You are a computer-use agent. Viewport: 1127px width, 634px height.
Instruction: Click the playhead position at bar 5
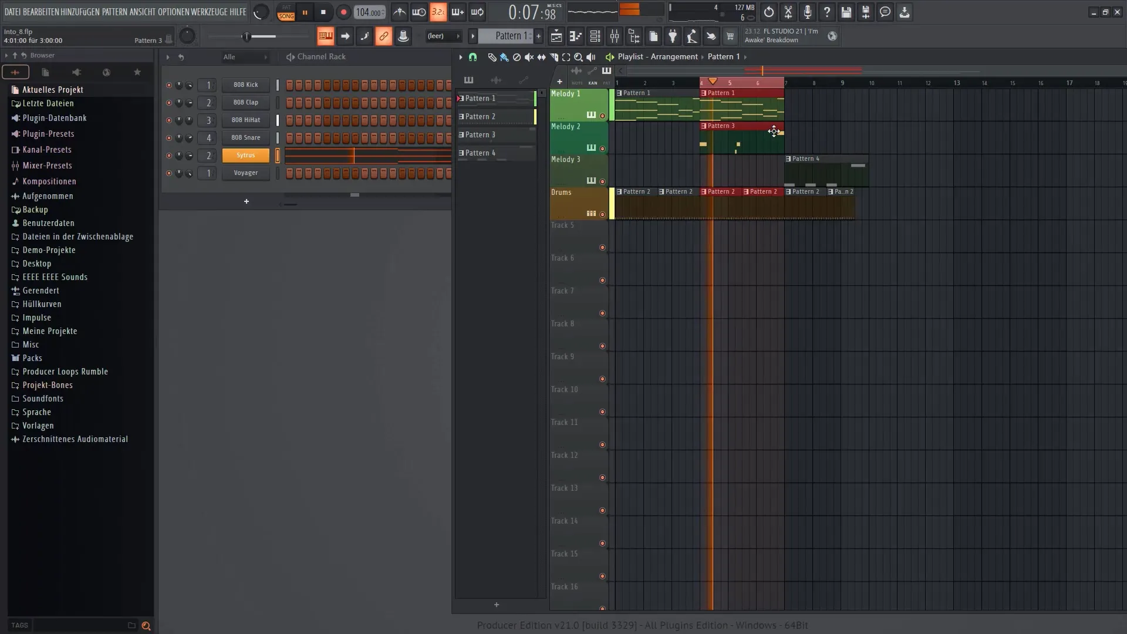tap(729, 83)
